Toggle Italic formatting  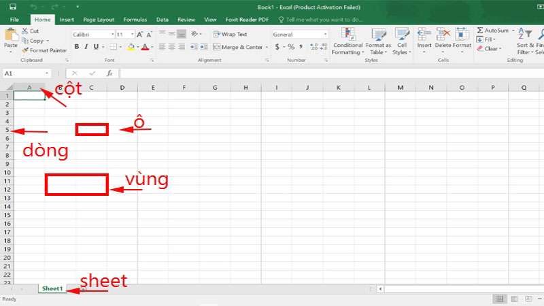[x=86, y=47]
